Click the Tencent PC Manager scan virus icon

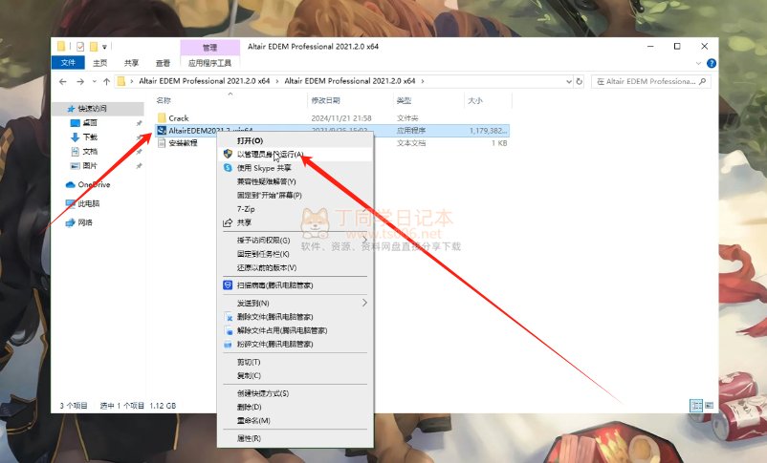(x=228, y=285)
